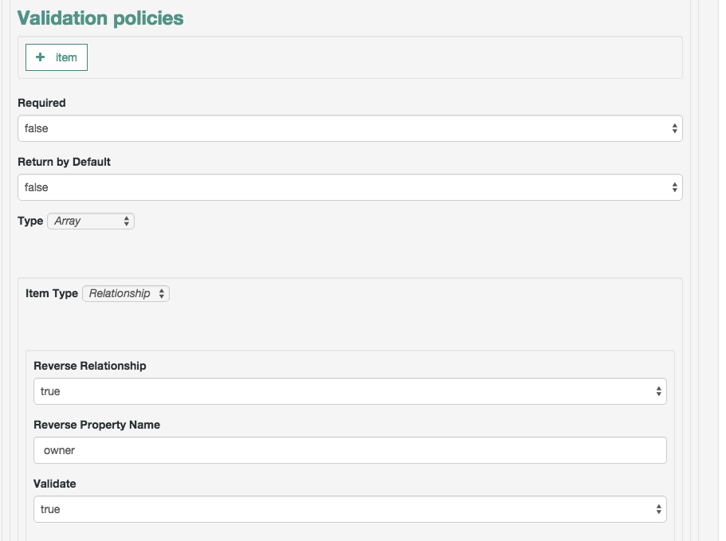Image resolution: width=726 pixels, height=541 pixels.
Task: Click the Required select arrows icon
Action: pyautogui.click(x=675, y=128)
